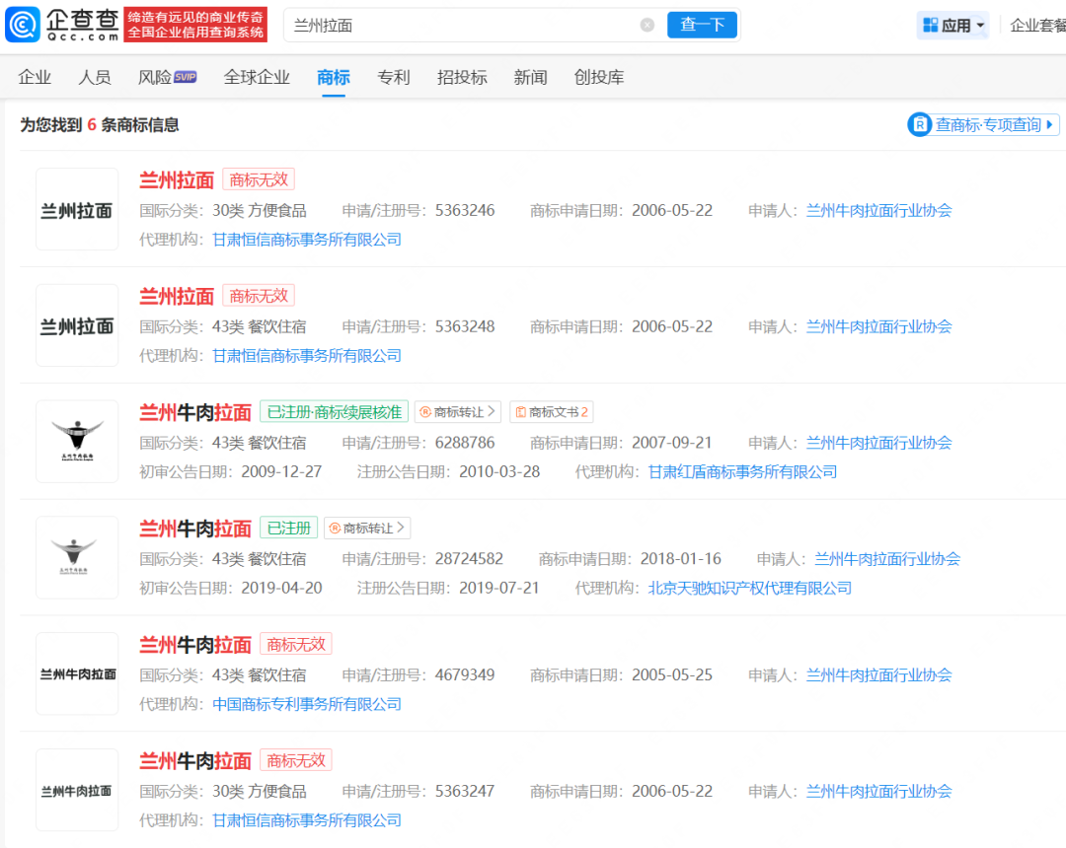The image size is (1066, 848).
Task: Open logo thumbnail of trademark 6288786
Action: (x=77, y=442)
